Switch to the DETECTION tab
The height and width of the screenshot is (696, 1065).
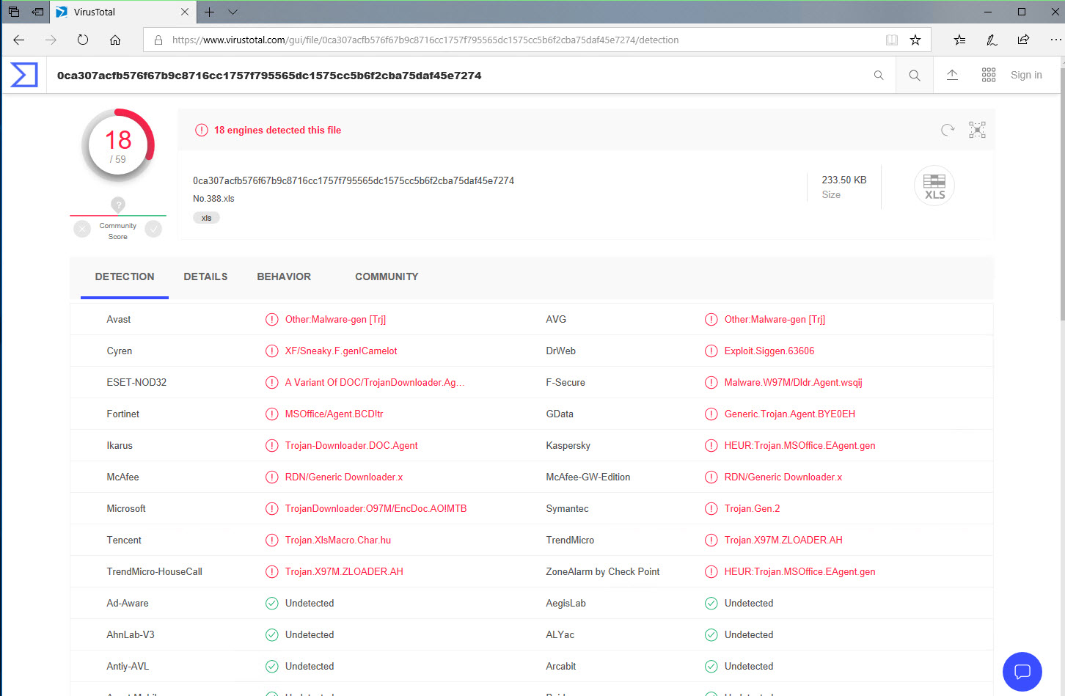125,276
